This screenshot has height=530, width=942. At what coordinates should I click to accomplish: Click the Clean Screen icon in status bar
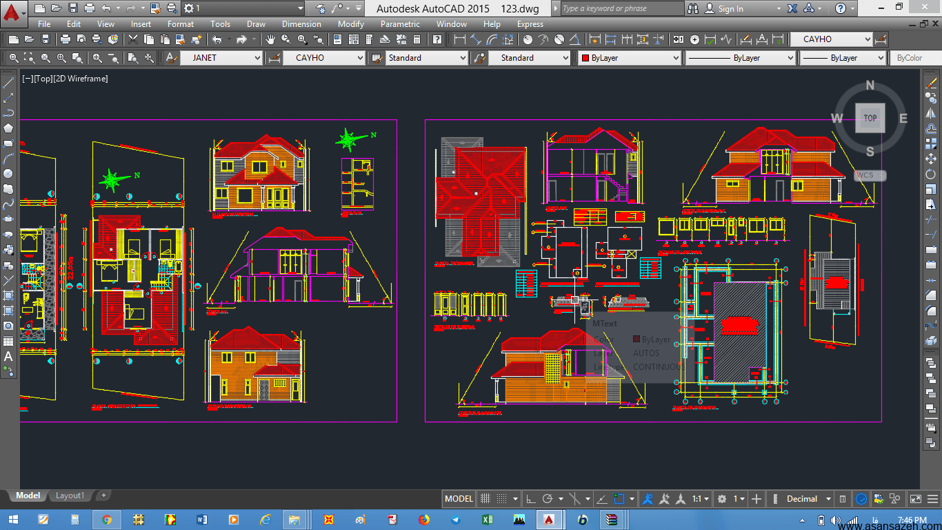click(916, 498)
